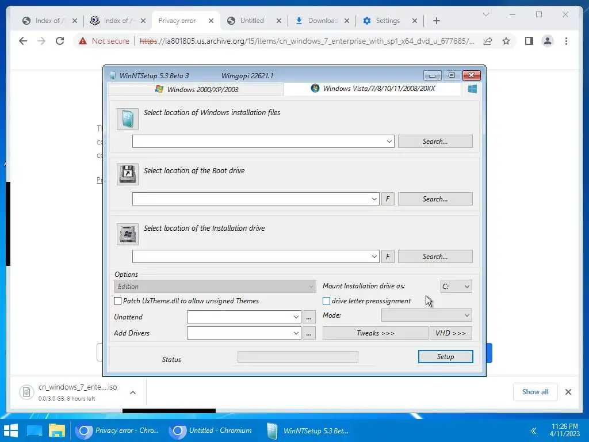Screen dimensions: 589x442
Task: Click F button beside Installation drive
Action: (x=388, y=256)
